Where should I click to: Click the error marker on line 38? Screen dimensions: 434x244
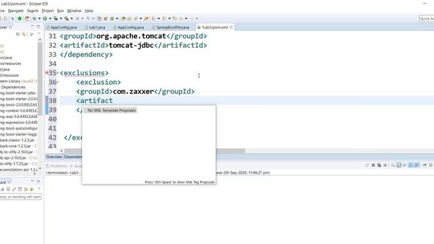click(47, 100)
